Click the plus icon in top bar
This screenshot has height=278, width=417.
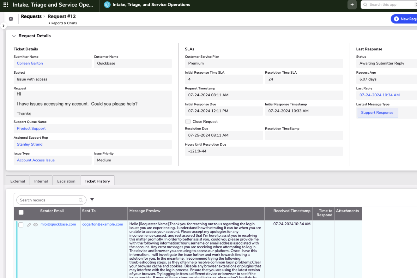coord(352,5)
